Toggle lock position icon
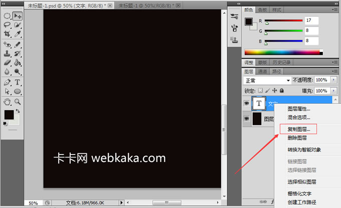The image size is (341, 208). (275, 90)
